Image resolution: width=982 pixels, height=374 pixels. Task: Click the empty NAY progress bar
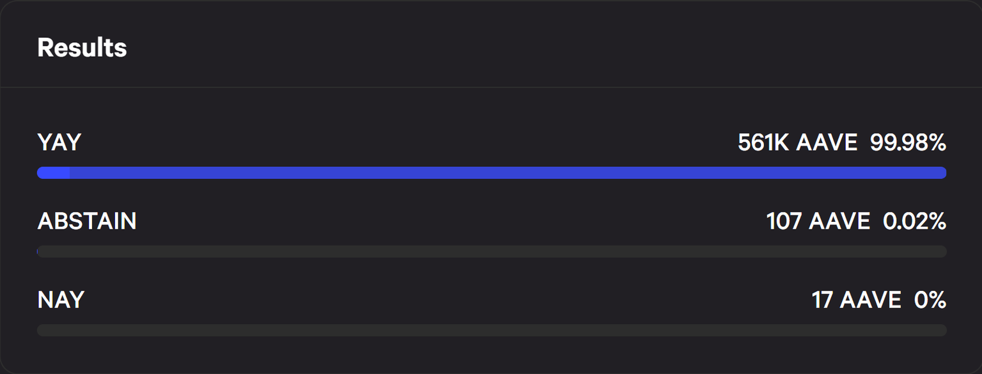point(491,330)
